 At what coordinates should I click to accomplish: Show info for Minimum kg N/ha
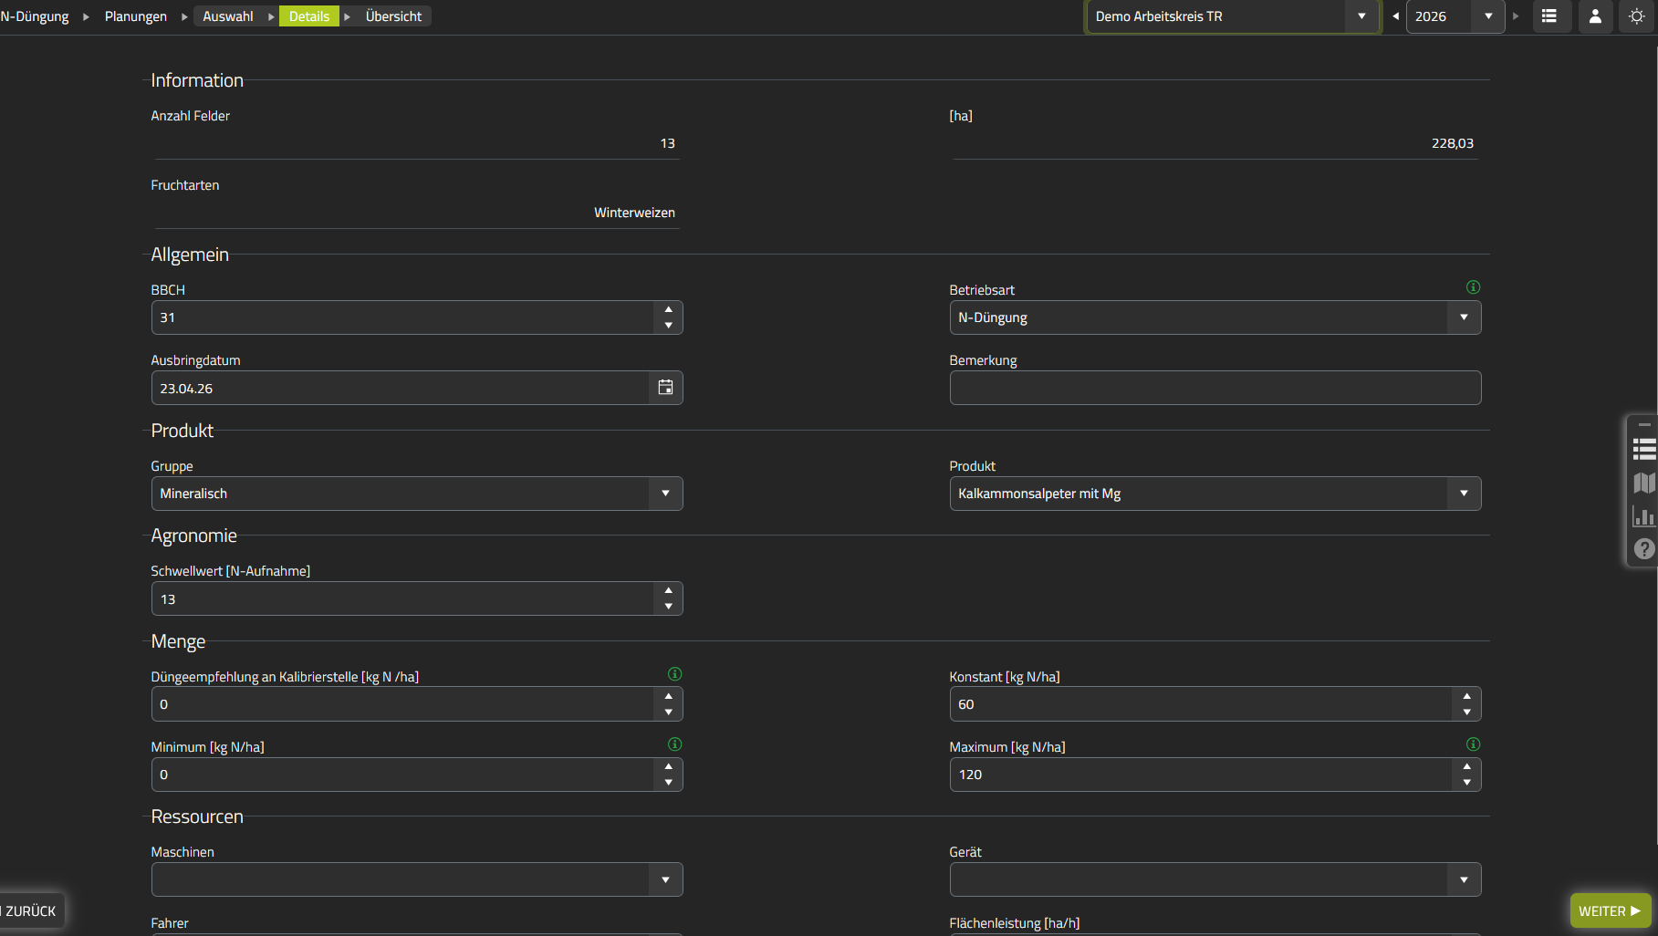click(x=675, y=744)
